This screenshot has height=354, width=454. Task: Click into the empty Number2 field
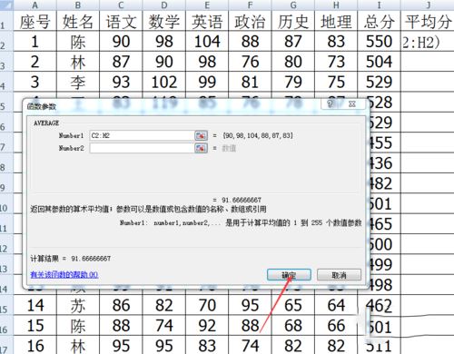142,148
